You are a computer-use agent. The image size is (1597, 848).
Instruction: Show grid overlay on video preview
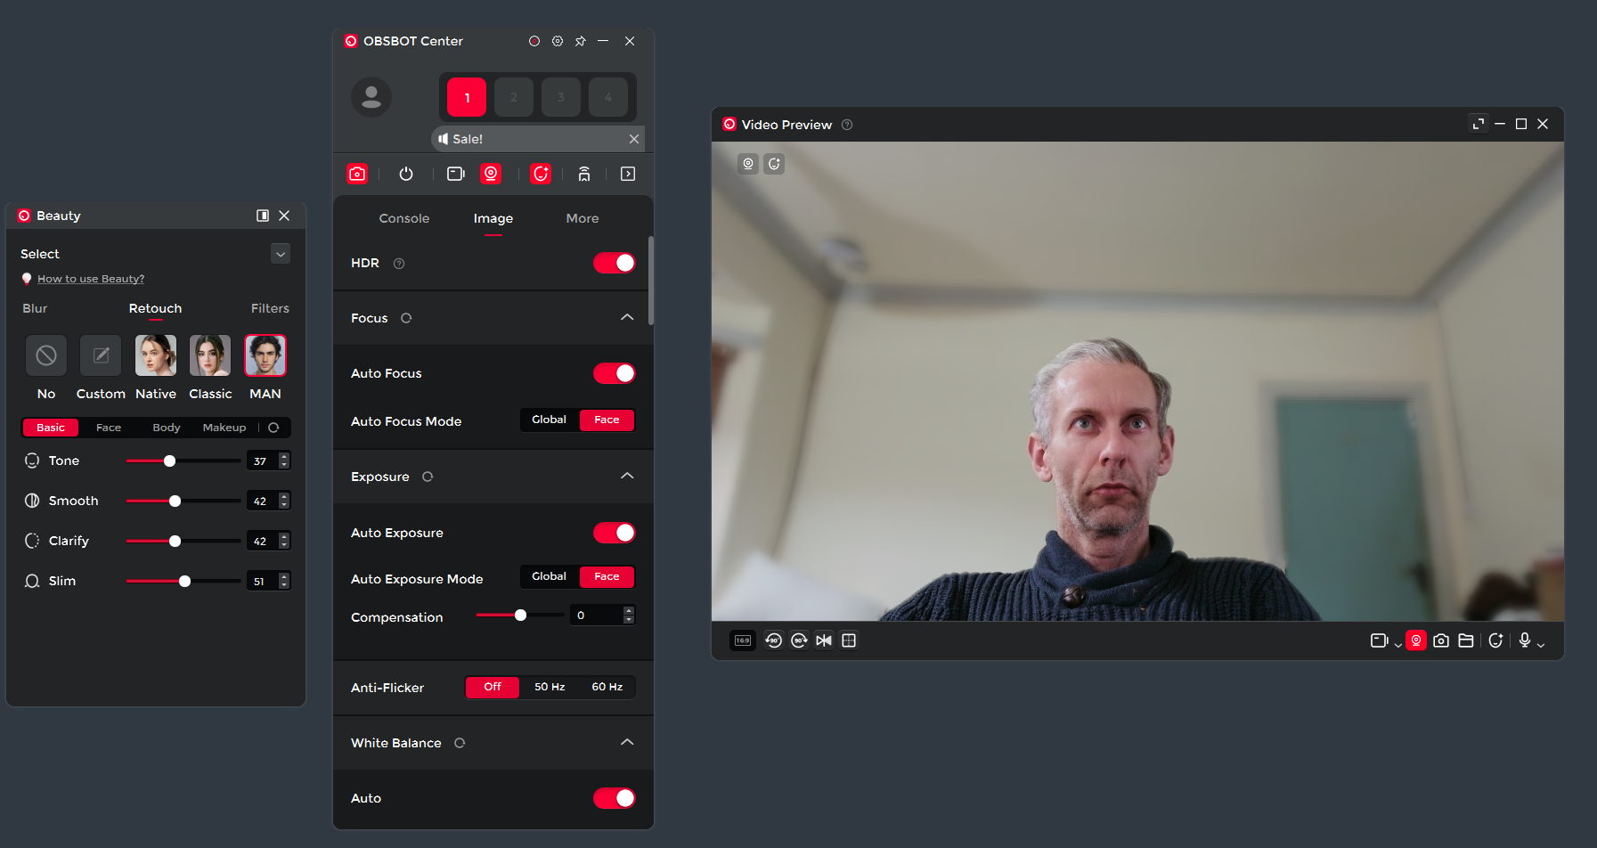tap(849, 640)
